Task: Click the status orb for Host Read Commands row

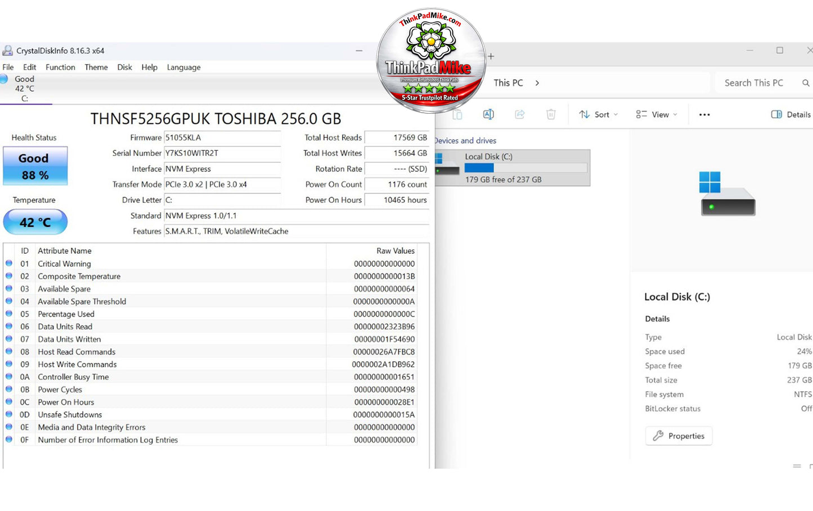Action: click(x=9, y=351)
